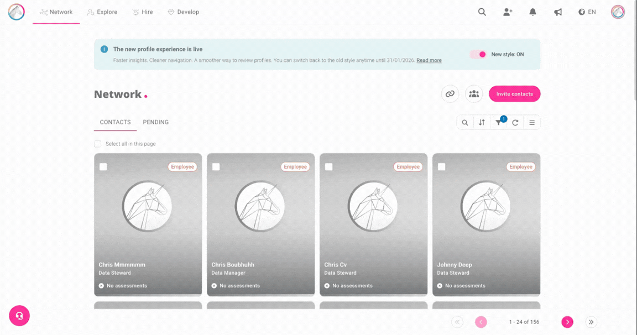Open the list view options menu
This screenshot has height=335, width=637.
tap(532, 123)
